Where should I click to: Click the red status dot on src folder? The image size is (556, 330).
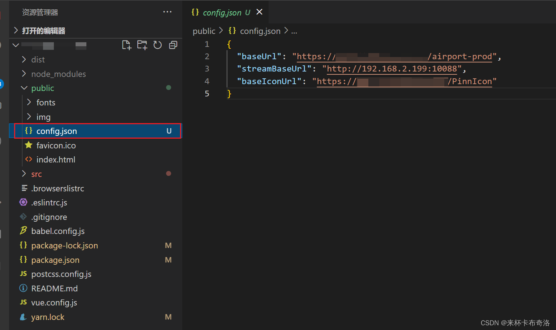click(168, 173)
